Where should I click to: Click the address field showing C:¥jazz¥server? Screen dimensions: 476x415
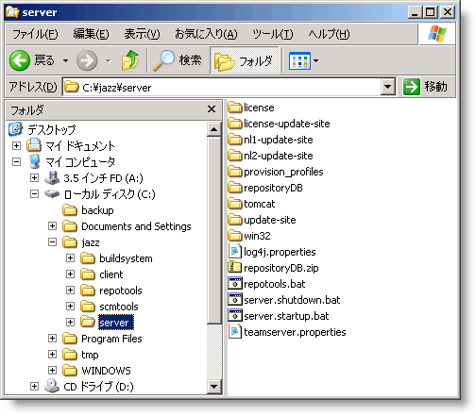[x=222, y=87]
